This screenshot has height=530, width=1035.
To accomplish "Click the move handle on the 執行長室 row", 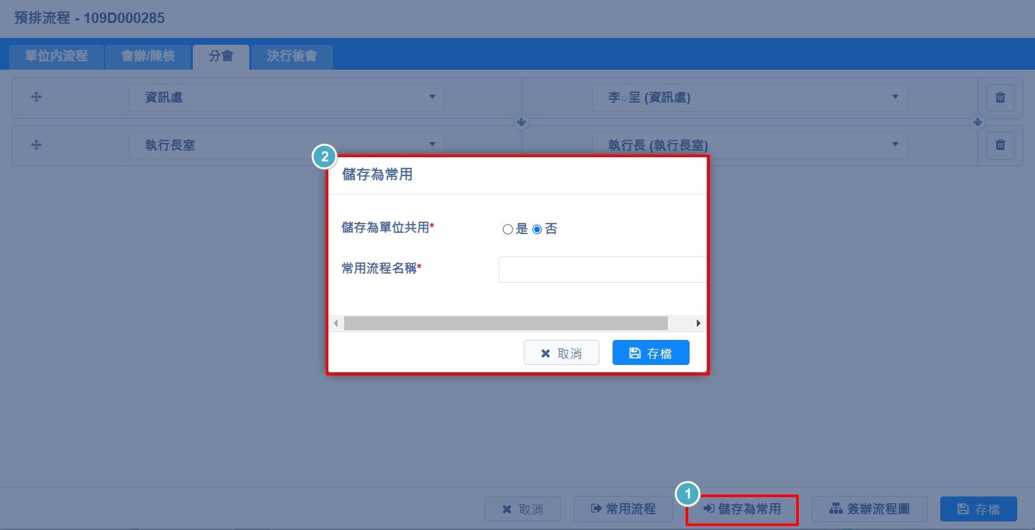I will pos(36,145).
